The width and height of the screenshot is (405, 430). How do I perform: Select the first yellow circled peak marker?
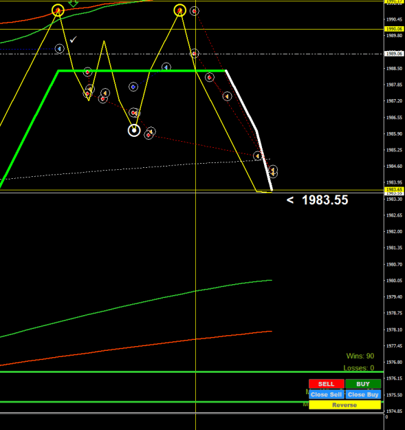(x=58, y=10)
